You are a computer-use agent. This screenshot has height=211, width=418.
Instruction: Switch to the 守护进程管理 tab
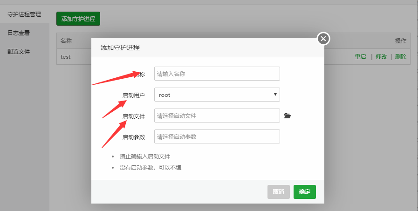pyautogui.click(x=24, y=14)
